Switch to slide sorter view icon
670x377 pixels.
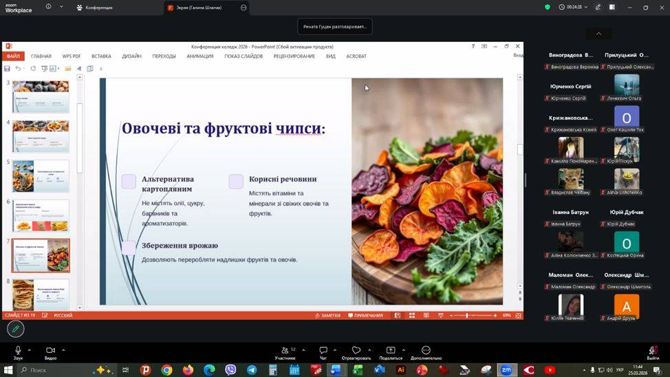[x=411, y=315]
